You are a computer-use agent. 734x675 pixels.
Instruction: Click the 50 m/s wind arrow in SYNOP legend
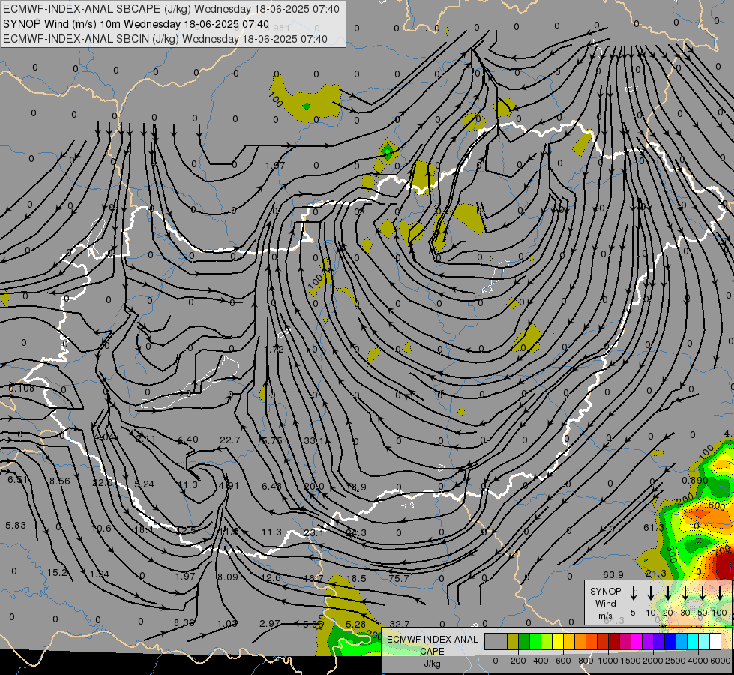703,593
